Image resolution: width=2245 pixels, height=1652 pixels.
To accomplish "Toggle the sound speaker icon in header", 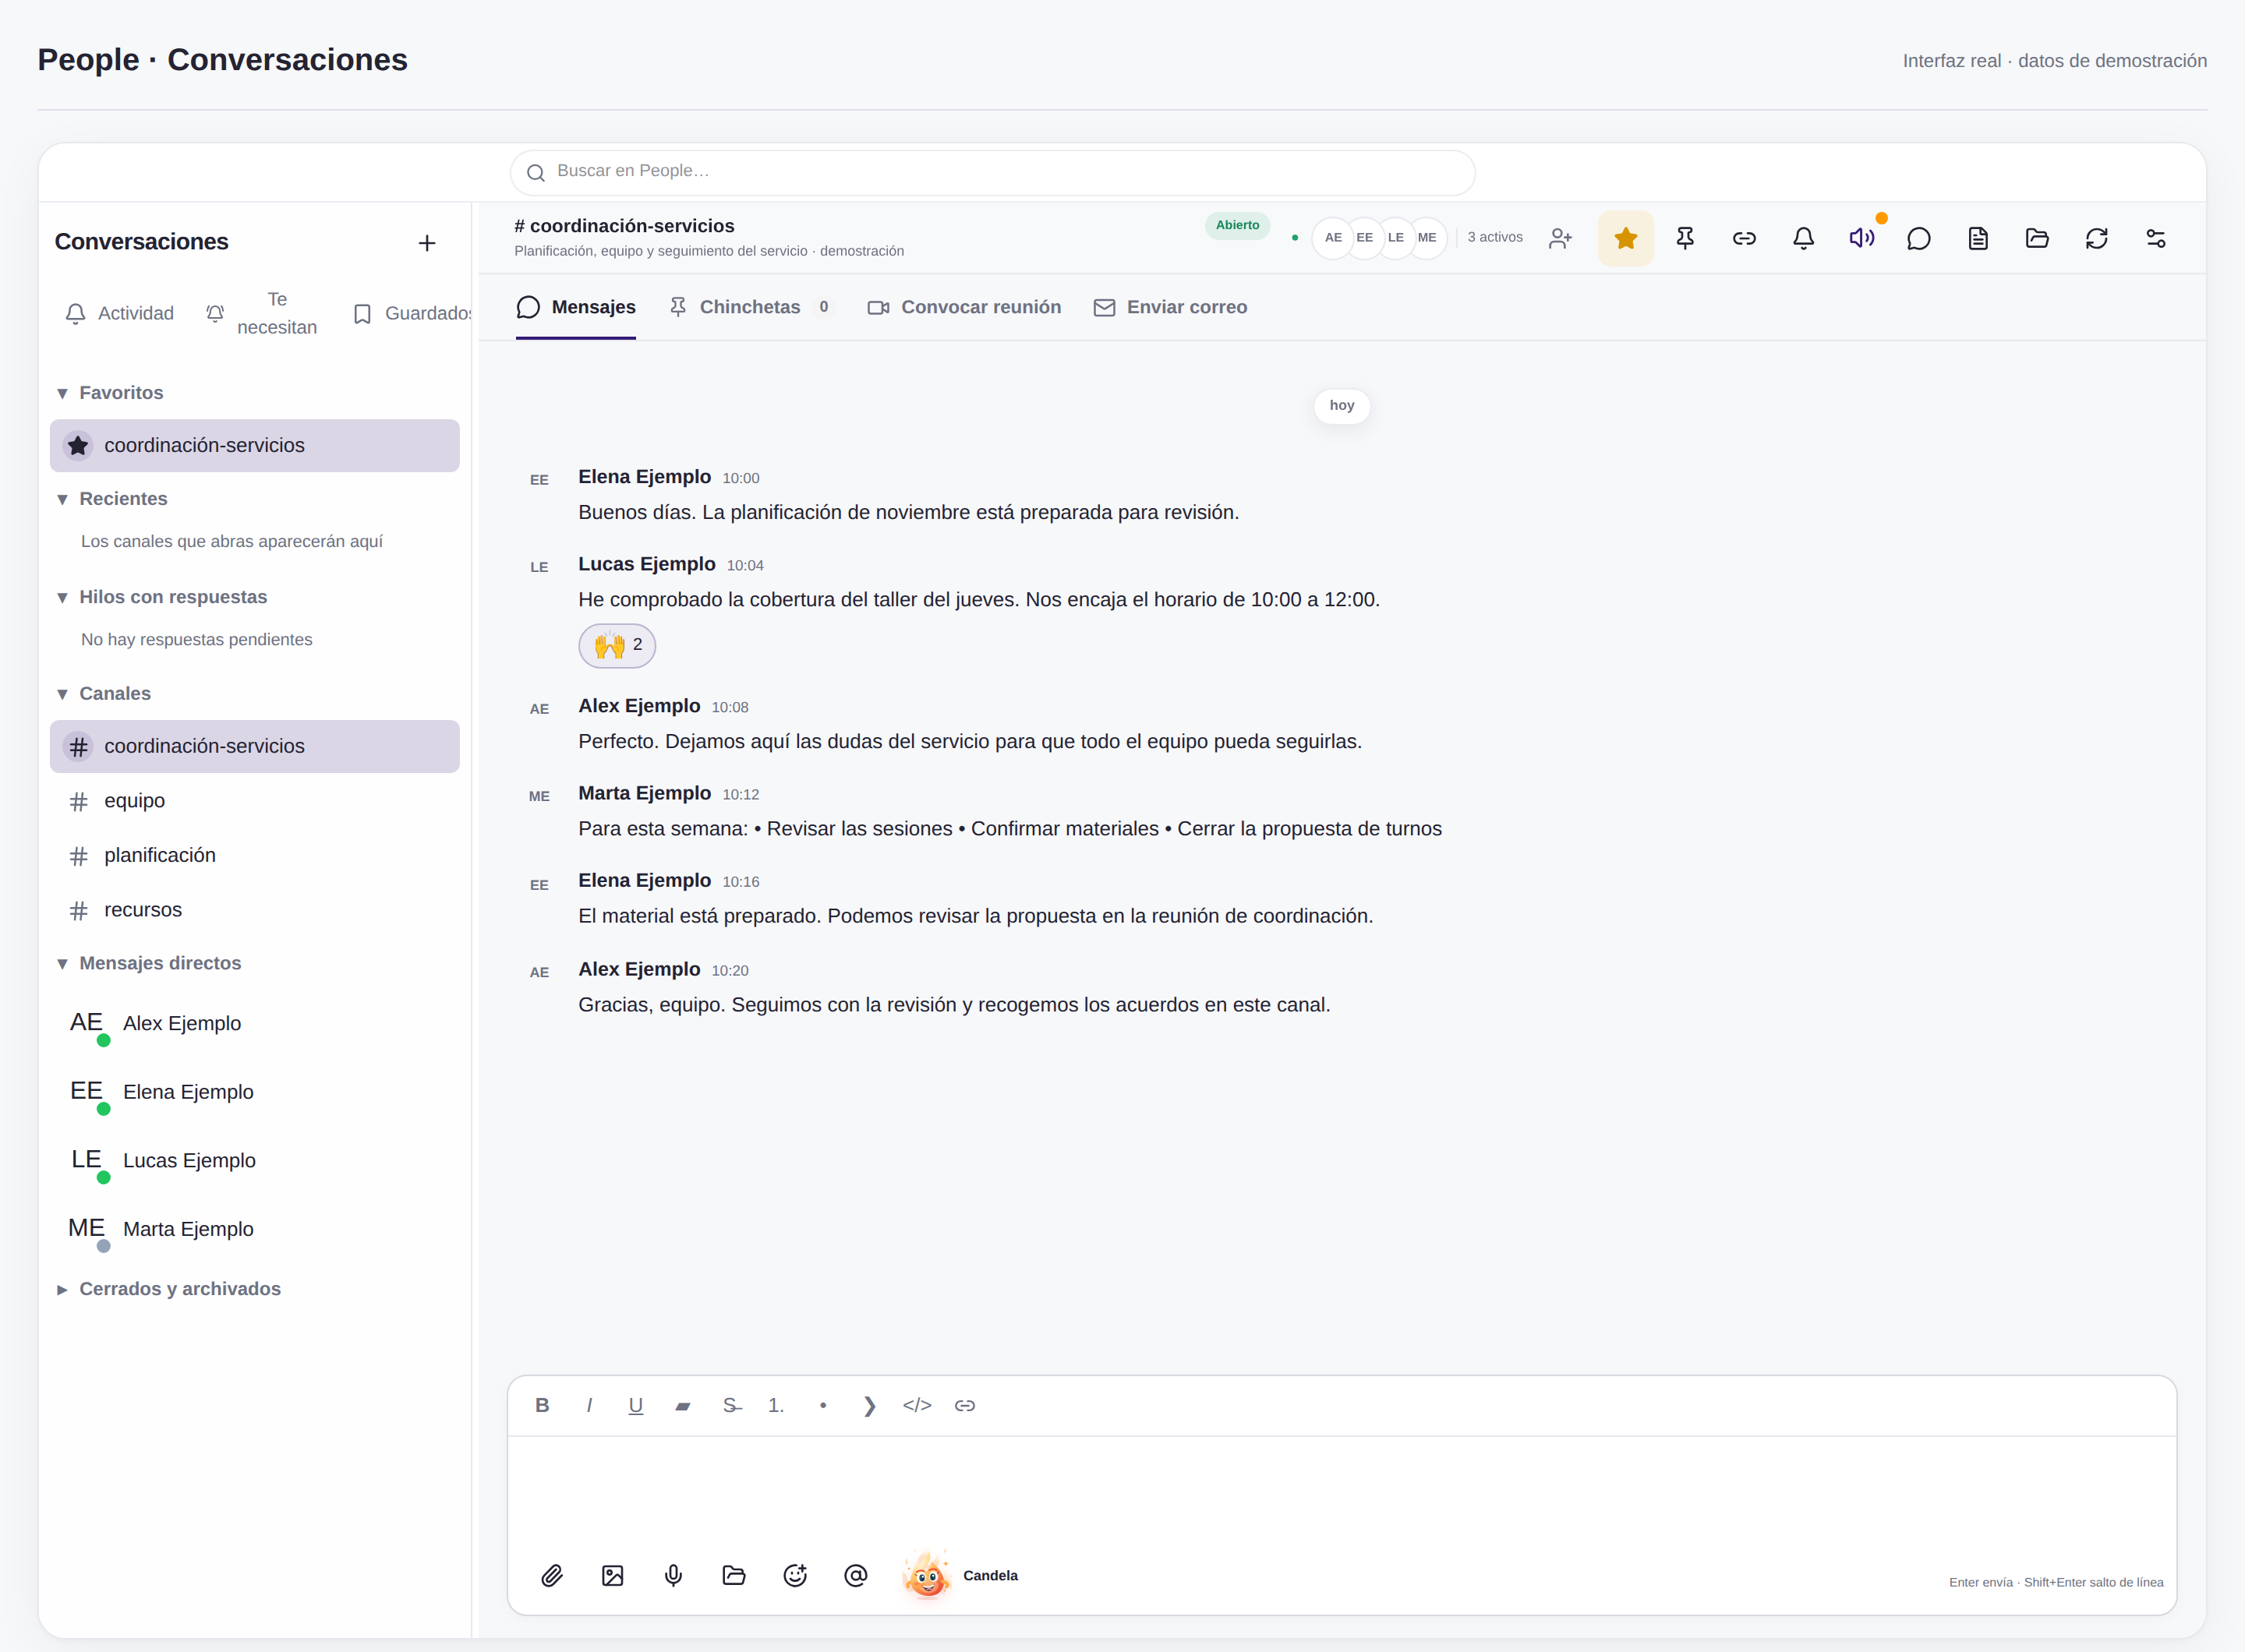I will [1861, 238].
